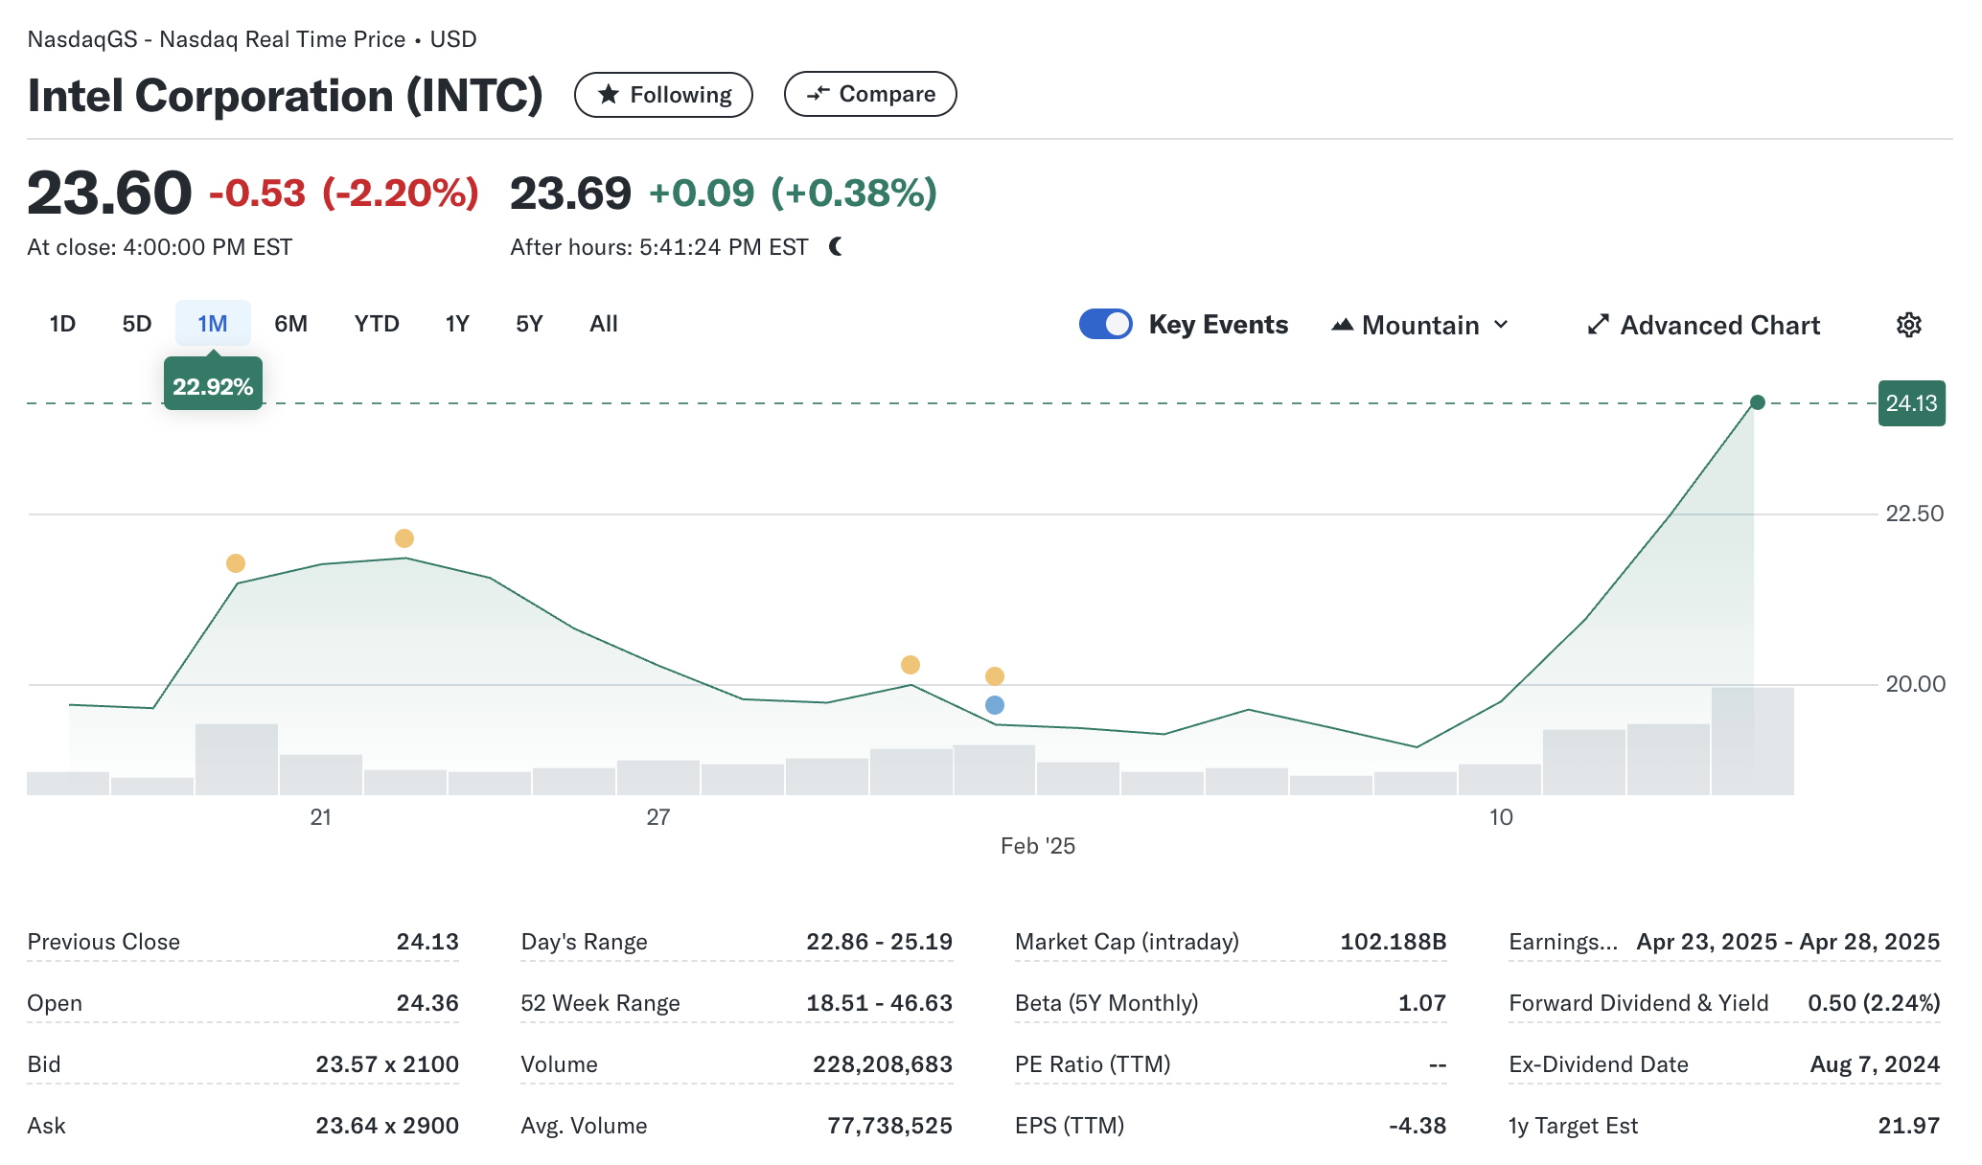Expand the Mountain chart style dropdown chevron
The image size is (1982, 1165).
point(1502,325)
